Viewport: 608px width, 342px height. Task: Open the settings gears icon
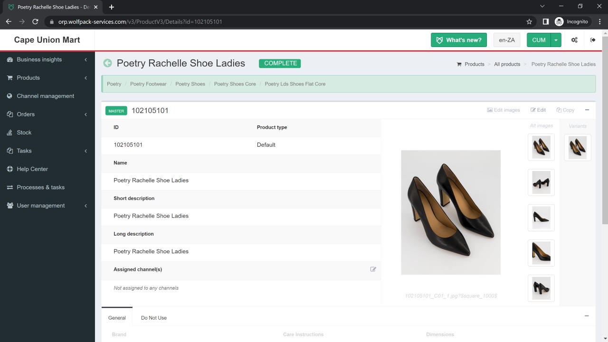[x=574, y=40]
